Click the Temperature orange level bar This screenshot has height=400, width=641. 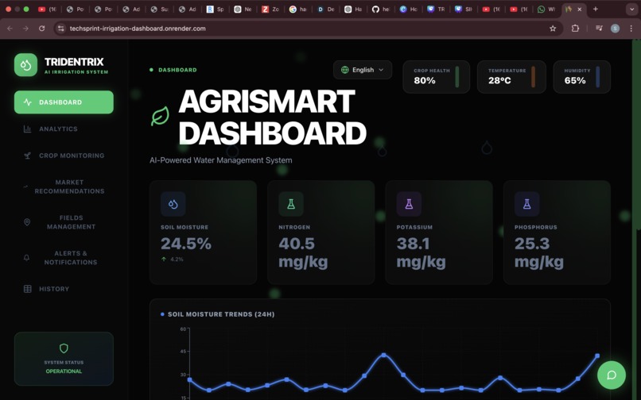(533, 77)
